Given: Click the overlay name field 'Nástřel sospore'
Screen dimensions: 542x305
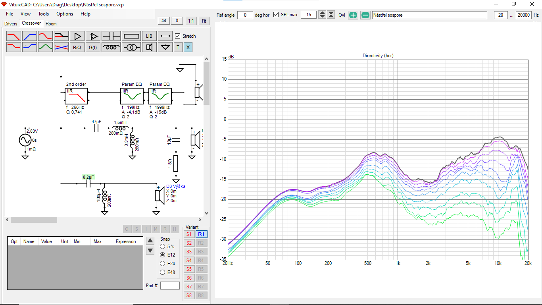Looking at the screenshot, I should [x=429, y=15].
